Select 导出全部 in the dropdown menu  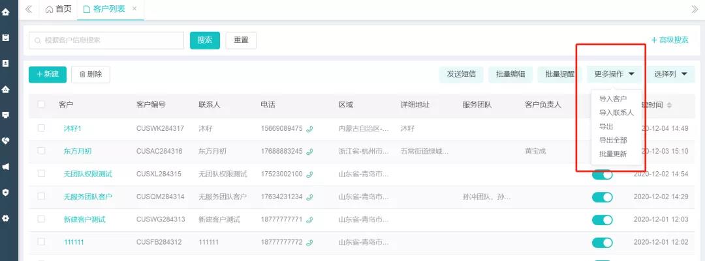coord(612,140)
